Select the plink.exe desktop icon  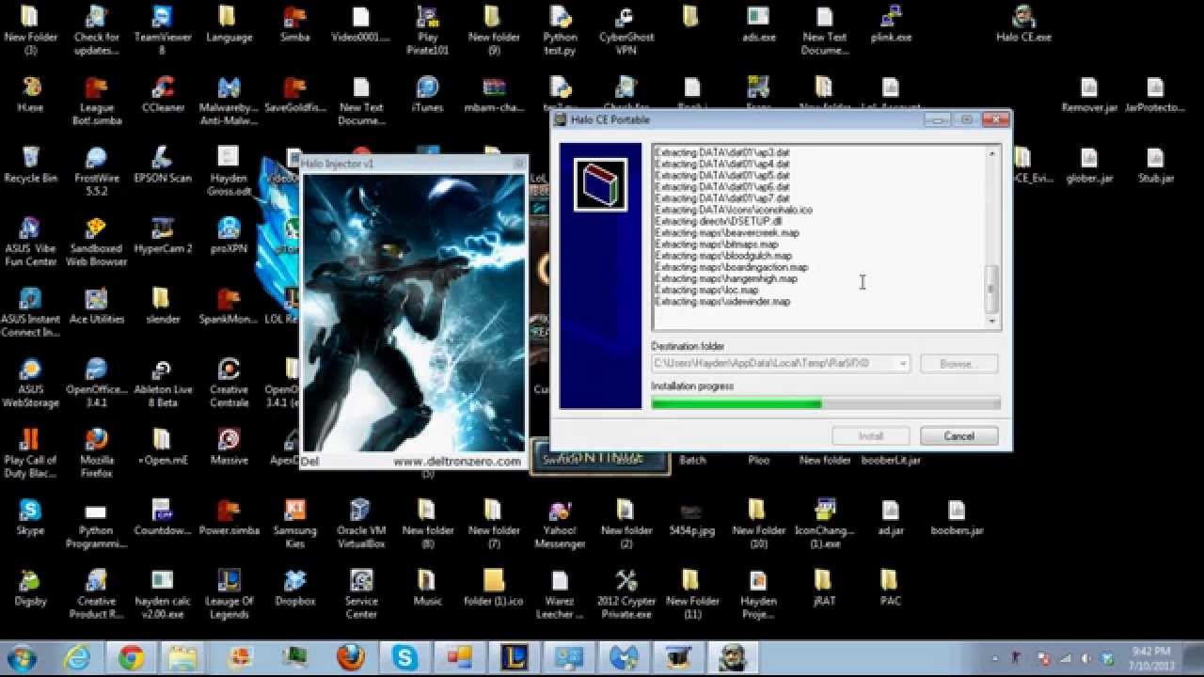tap(891, 25)
